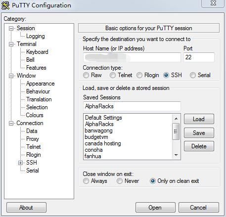
Task: Select canada hosting saved session
Action: [x=103, y=143]
